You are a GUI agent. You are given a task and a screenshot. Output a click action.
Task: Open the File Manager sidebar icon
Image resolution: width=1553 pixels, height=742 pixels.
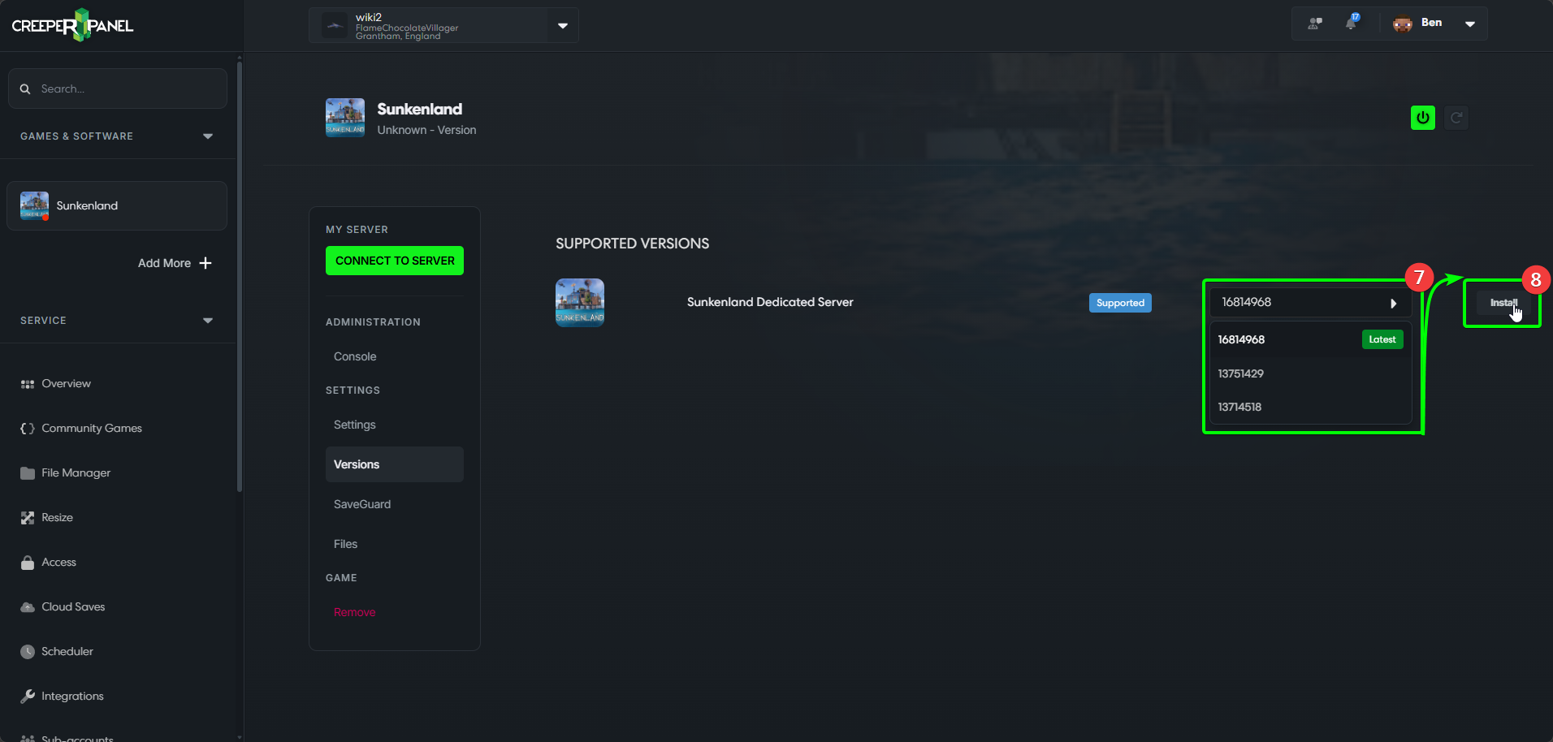(x=27, y=472)
